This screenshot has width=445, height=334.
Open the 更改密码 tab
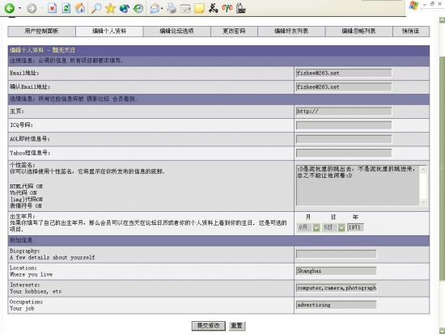[234, 32]
